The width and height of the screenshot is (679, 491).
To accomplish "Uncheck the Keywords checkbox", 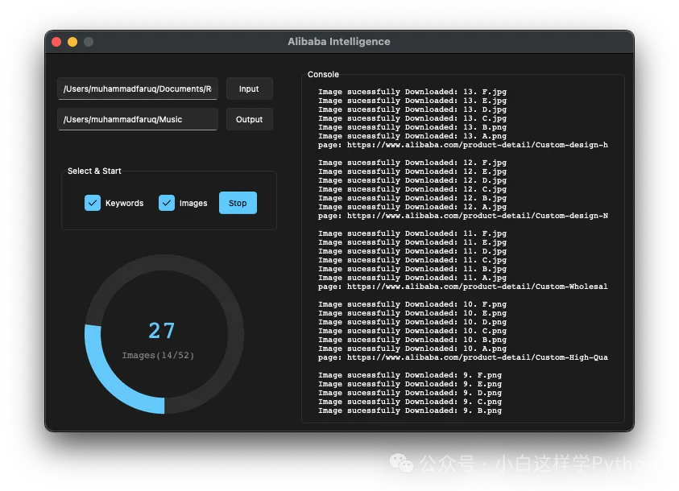I will [x=93, y=203].
